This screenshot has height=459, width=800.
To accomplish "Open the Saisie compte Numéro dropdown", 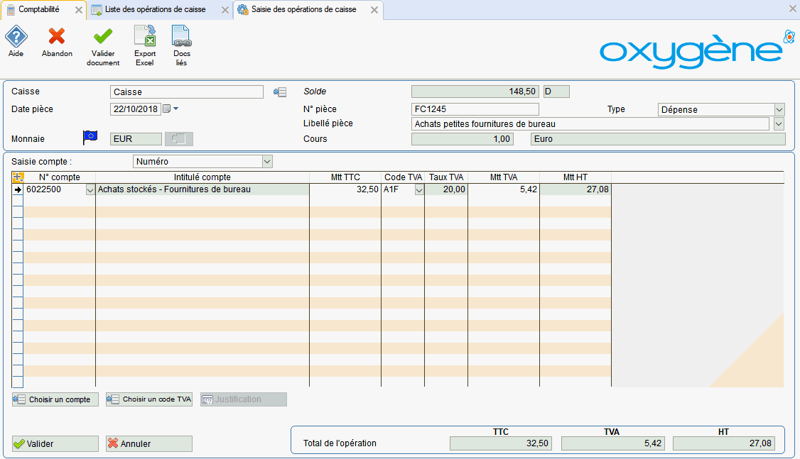I will (267, 162).
